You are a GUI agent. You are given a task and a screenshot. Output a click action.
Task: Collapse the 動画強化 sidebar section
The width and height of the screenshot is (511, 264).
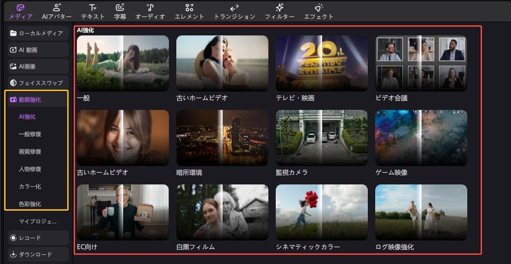pos(38,100)
